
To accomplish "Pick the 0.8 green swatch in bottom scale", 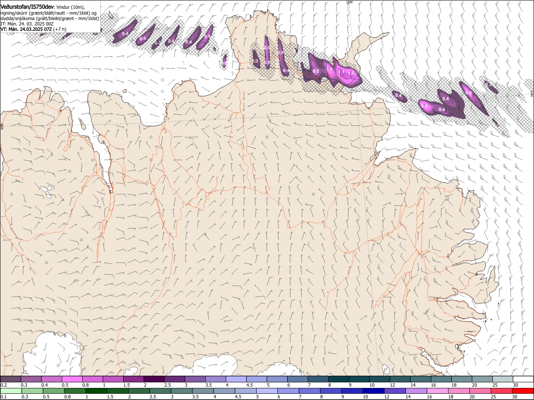I will (75, 391).
